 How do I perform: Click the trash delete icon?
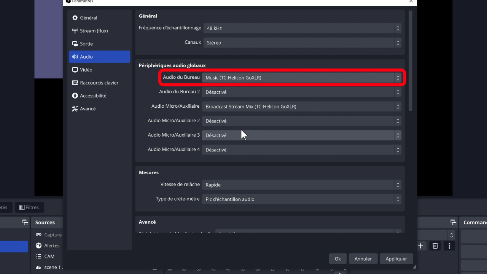(x=435, y=246)
